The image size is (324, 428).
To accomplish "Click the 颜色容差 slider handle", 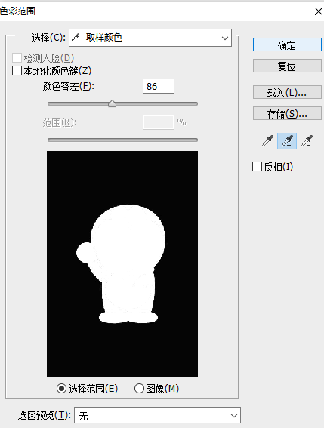I will [112, 103].
